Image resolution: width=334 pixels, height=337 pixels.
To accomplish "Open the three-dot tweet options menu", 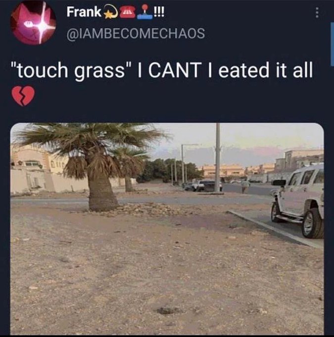I will coord(317,13).
